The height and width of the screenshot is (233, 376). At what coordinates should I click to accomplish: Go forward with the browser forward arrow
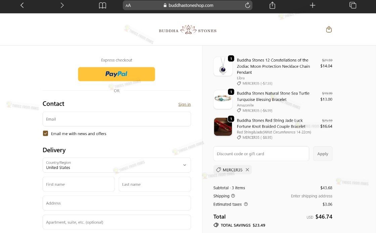pos(62,5)
